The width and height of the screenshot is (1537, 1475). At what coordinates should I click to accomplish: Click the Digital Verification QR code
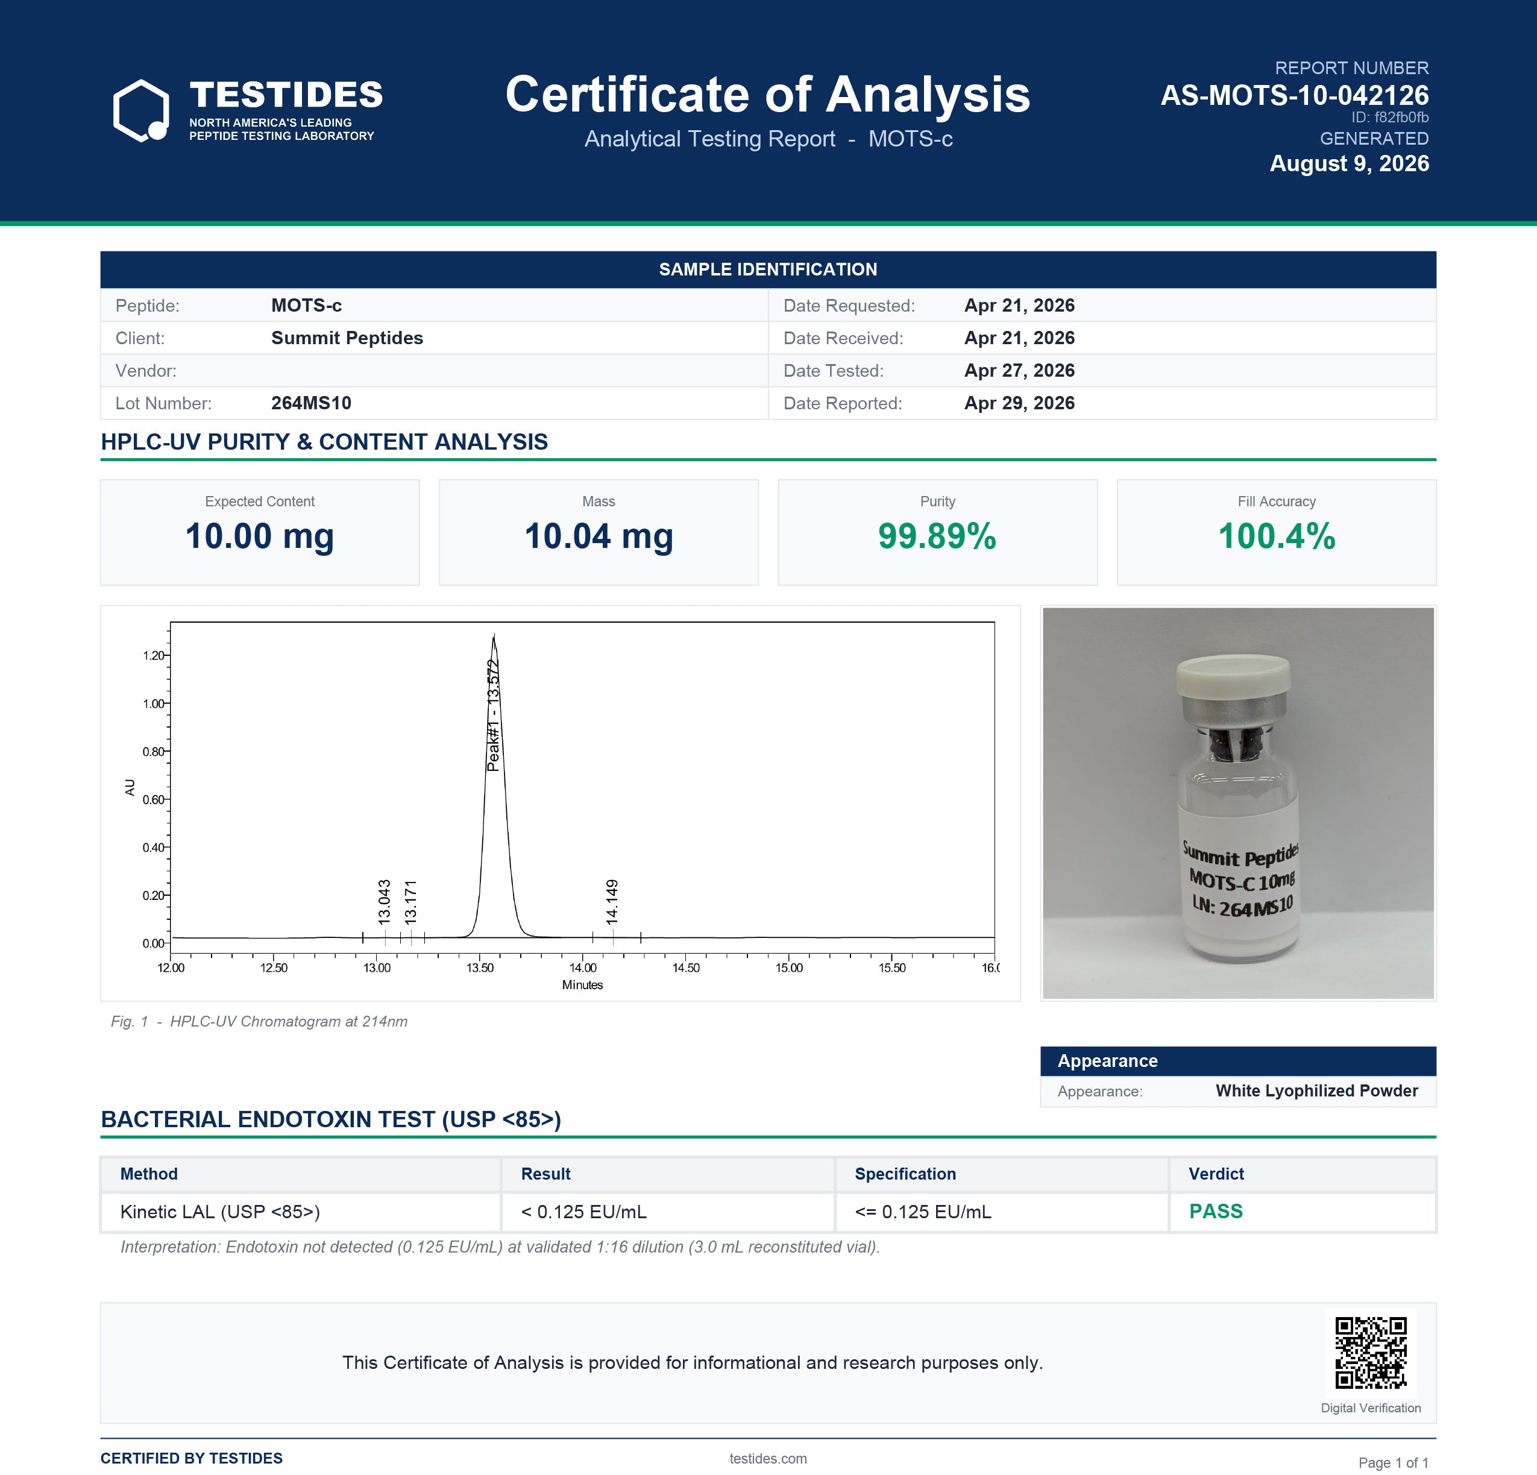(x=1371, y=1353)
